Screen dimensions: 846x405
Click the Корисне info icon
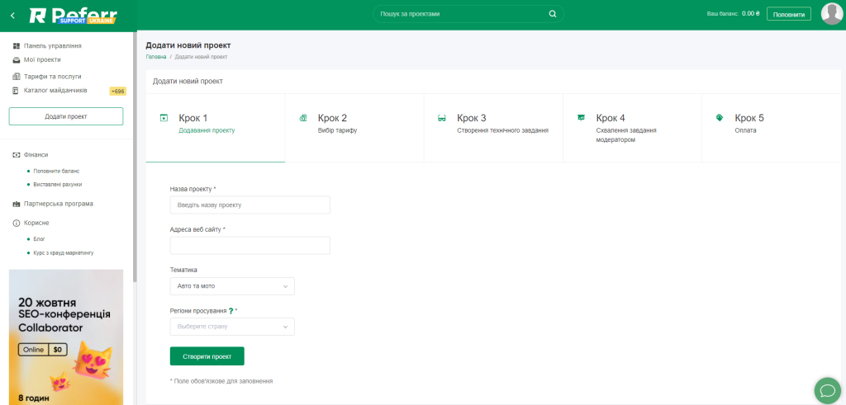17,223
